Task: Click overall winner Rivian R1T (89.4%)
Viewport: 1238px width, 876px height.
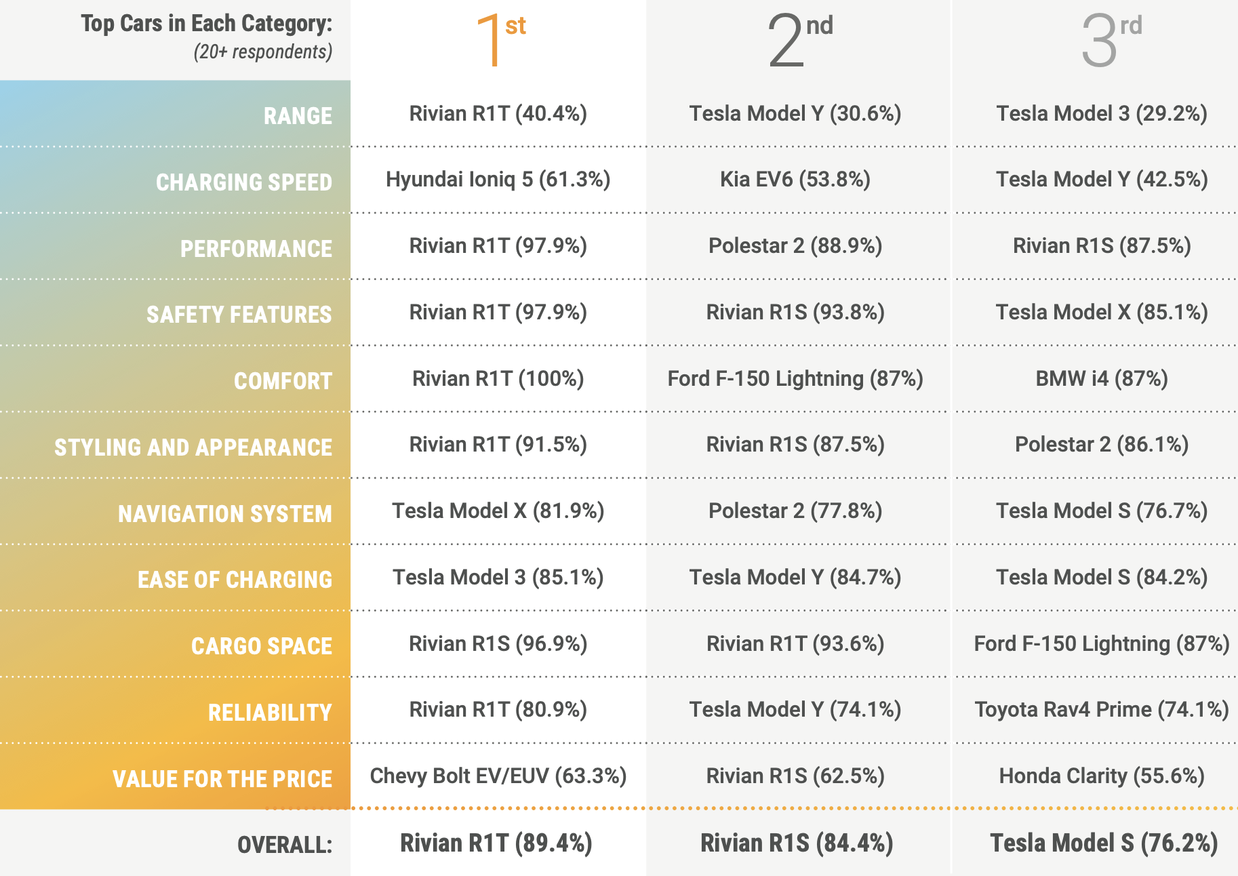Action: 496,843
